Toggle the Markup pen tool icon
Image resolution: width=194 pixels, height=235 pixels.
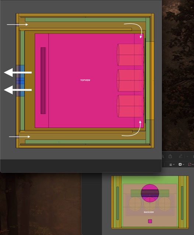(x=180, y=156)
